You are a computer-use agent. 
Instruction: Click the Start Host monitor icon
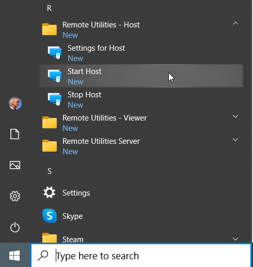[55, 76]
